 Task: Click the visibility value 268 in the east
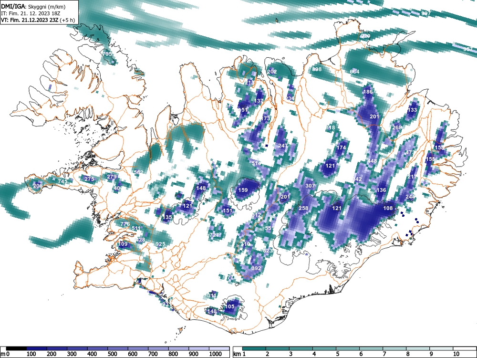coord(397,127)
